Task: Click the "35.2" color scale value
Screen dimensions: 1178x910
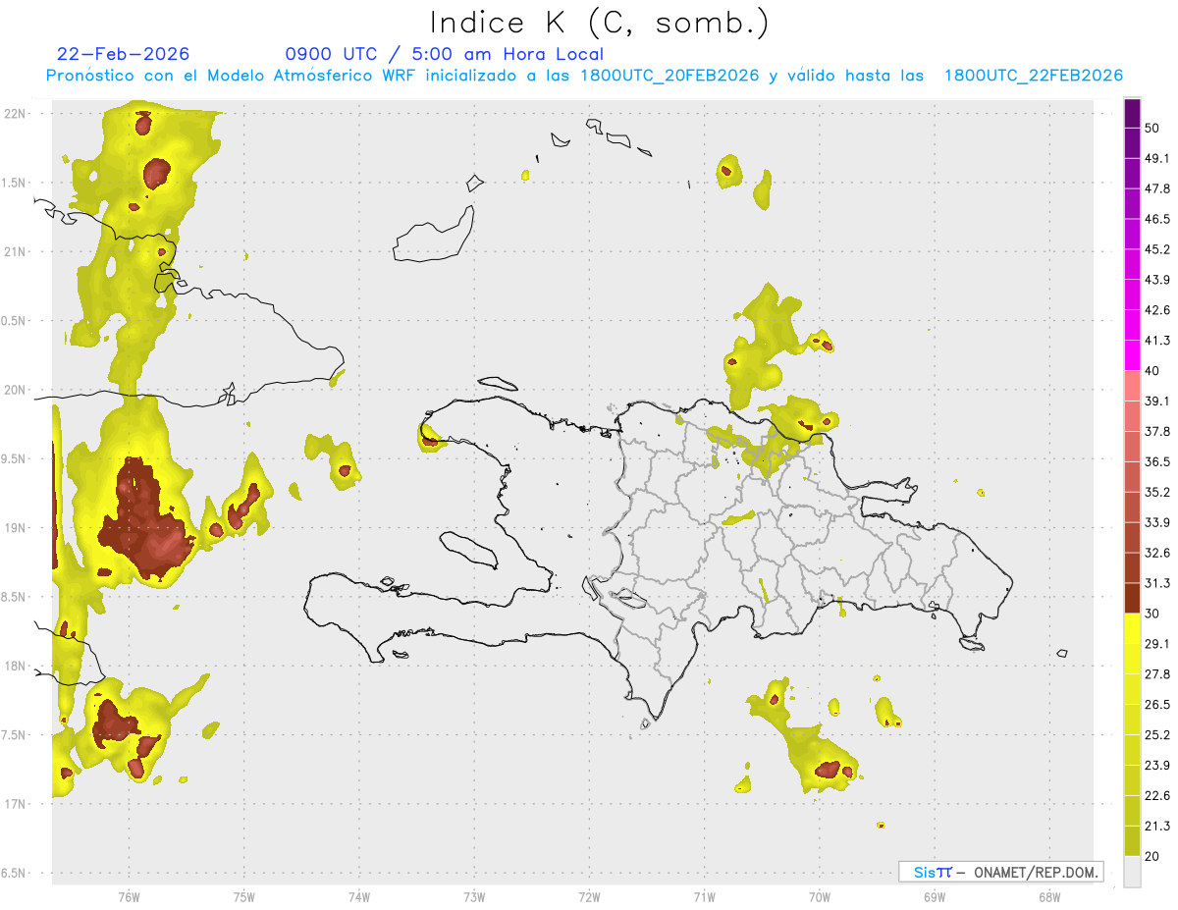Action: (x=1157, y=492)
